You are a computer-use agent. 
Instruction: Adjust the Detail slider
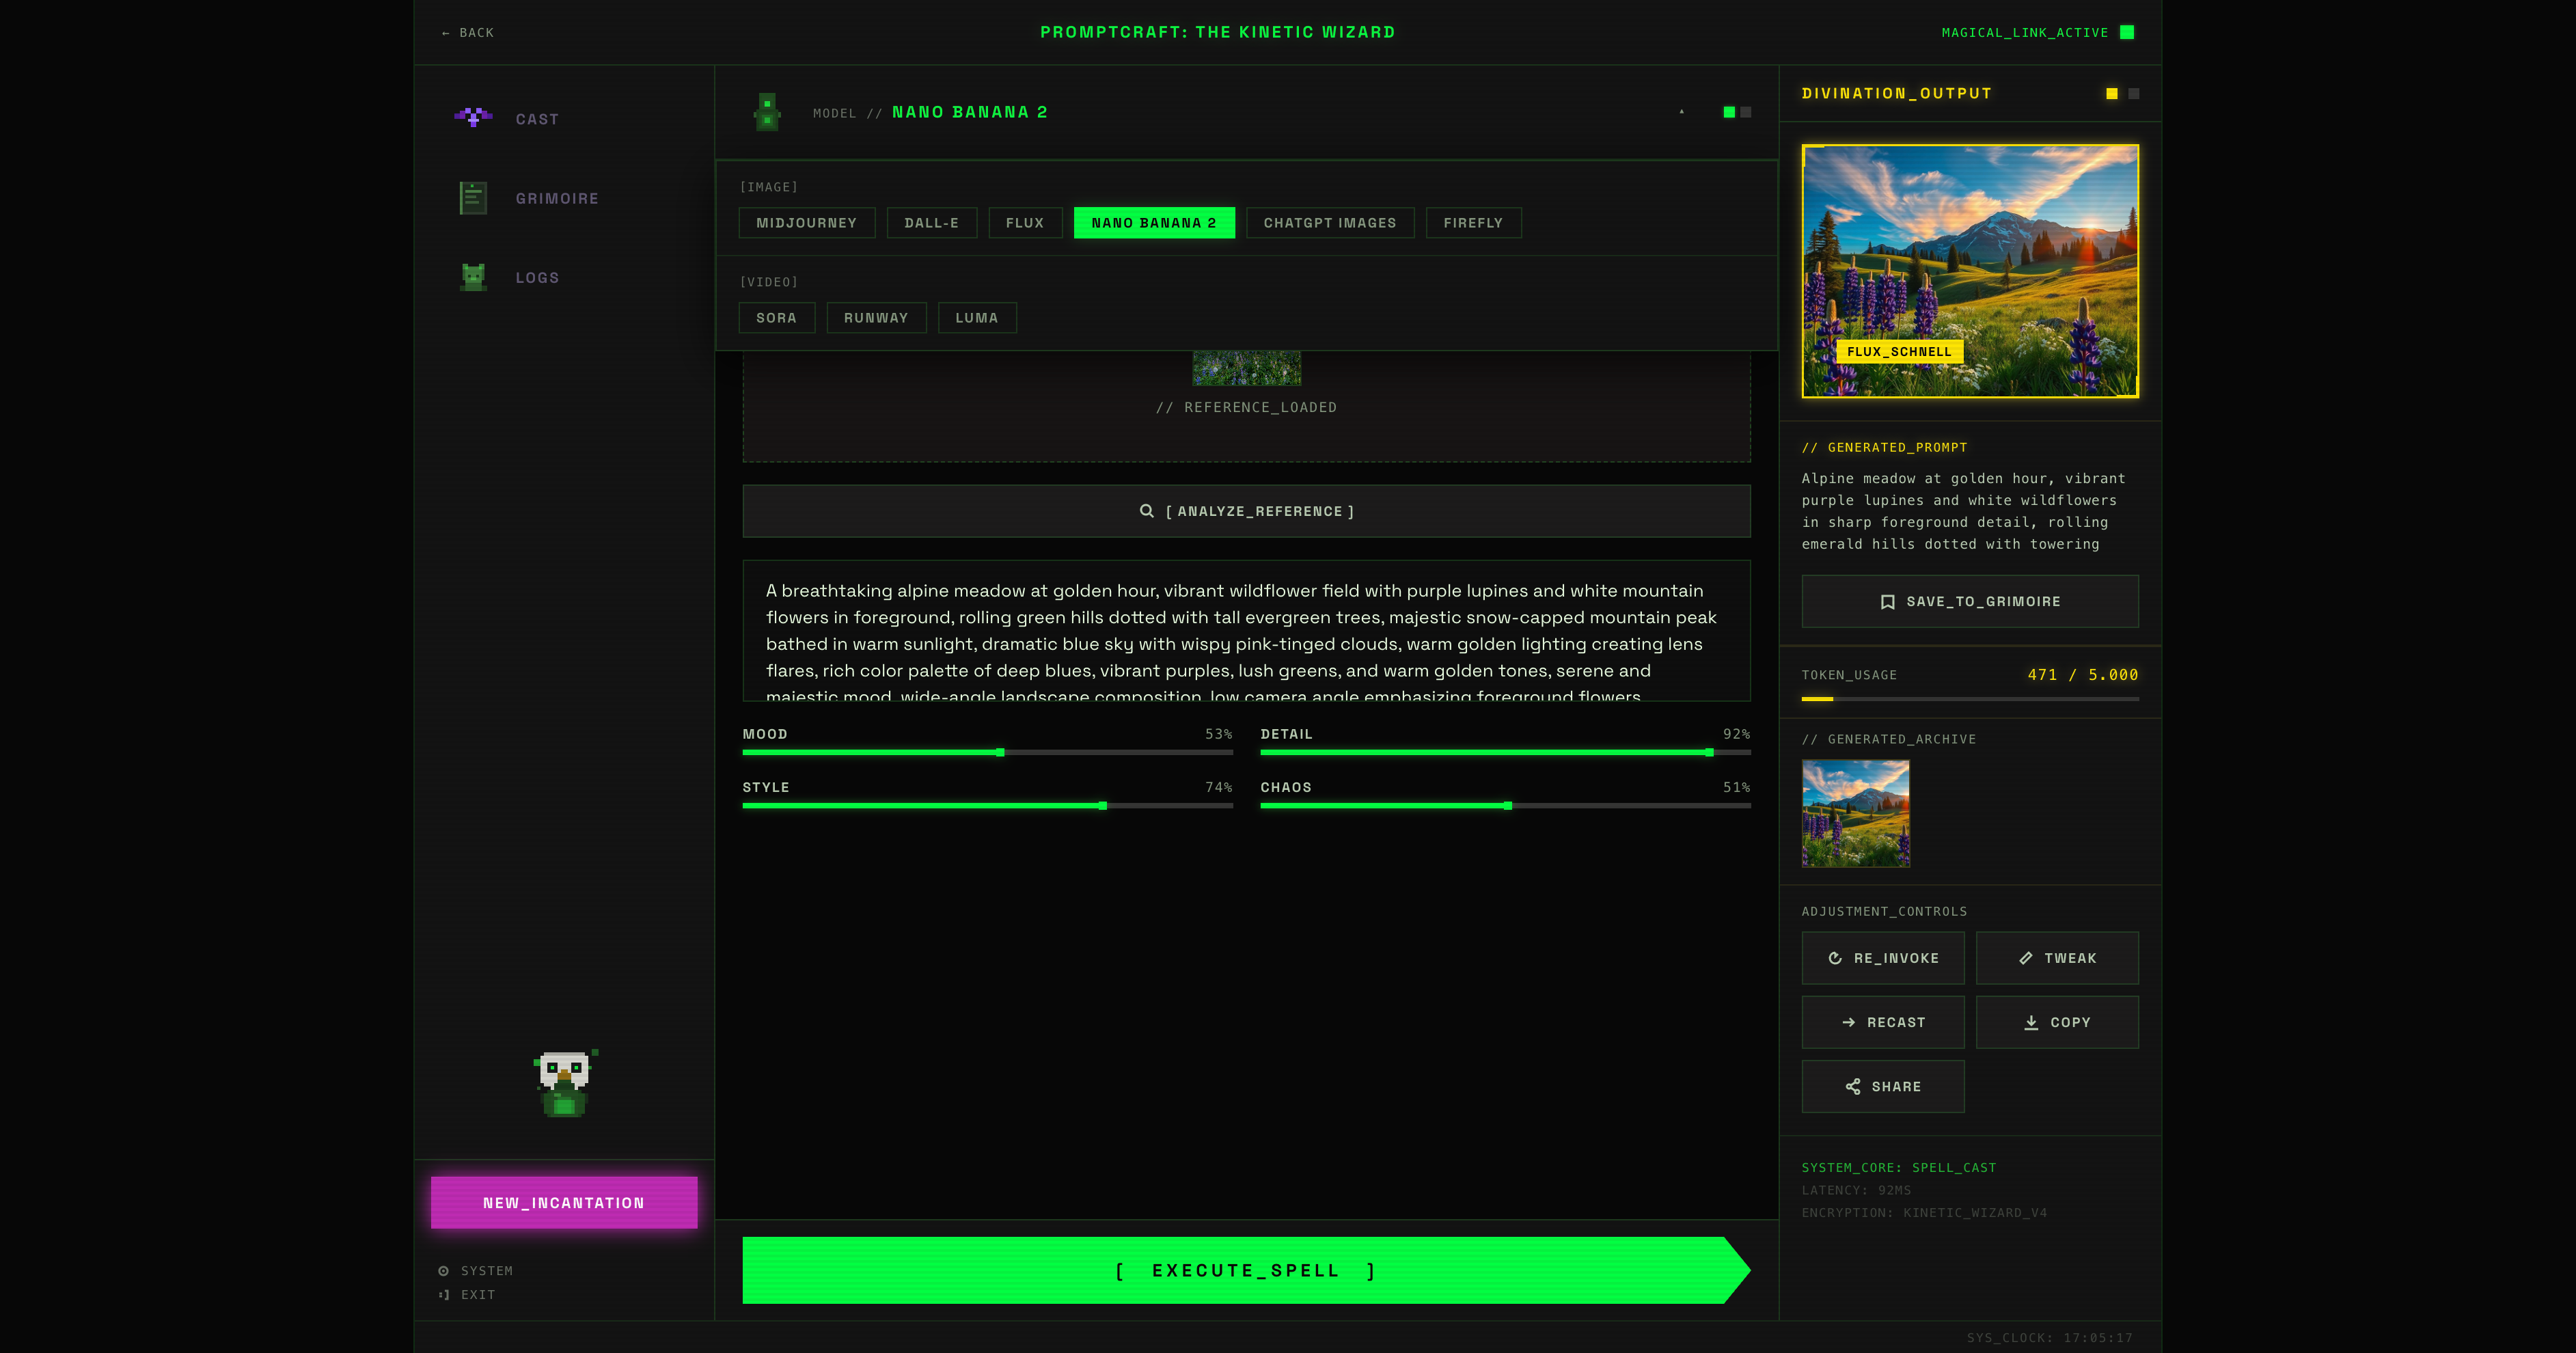[1505, 752]
